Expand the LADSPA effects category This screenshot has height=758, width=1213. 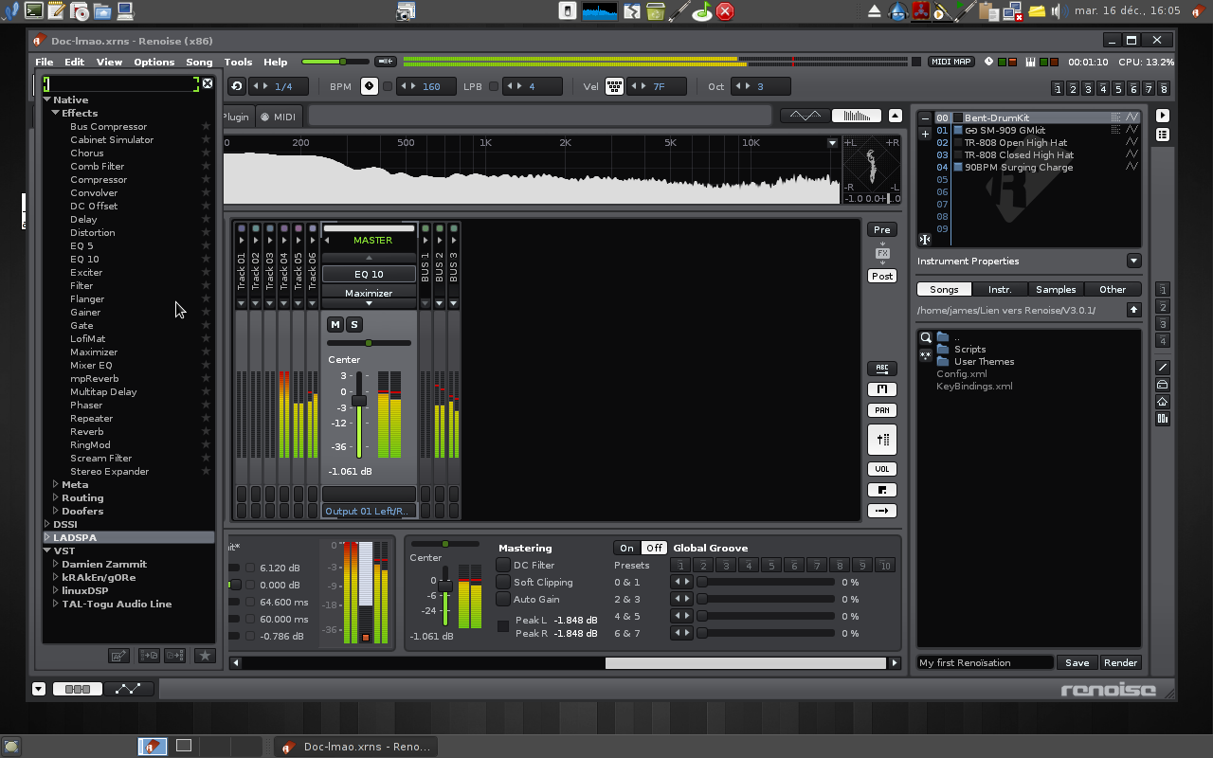coord(47,537)
